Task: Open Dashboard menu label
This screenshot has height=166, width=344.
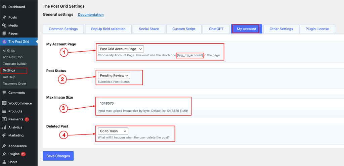Action: (17, 7)
